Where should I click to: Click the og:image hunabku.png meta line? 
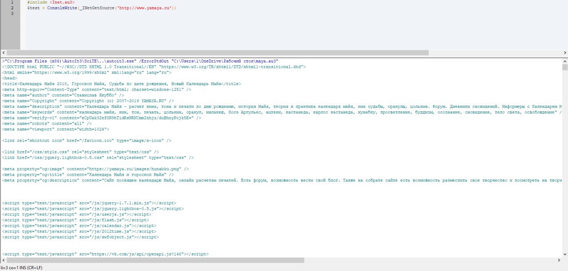pyautogui.click(x=95, y=169)
